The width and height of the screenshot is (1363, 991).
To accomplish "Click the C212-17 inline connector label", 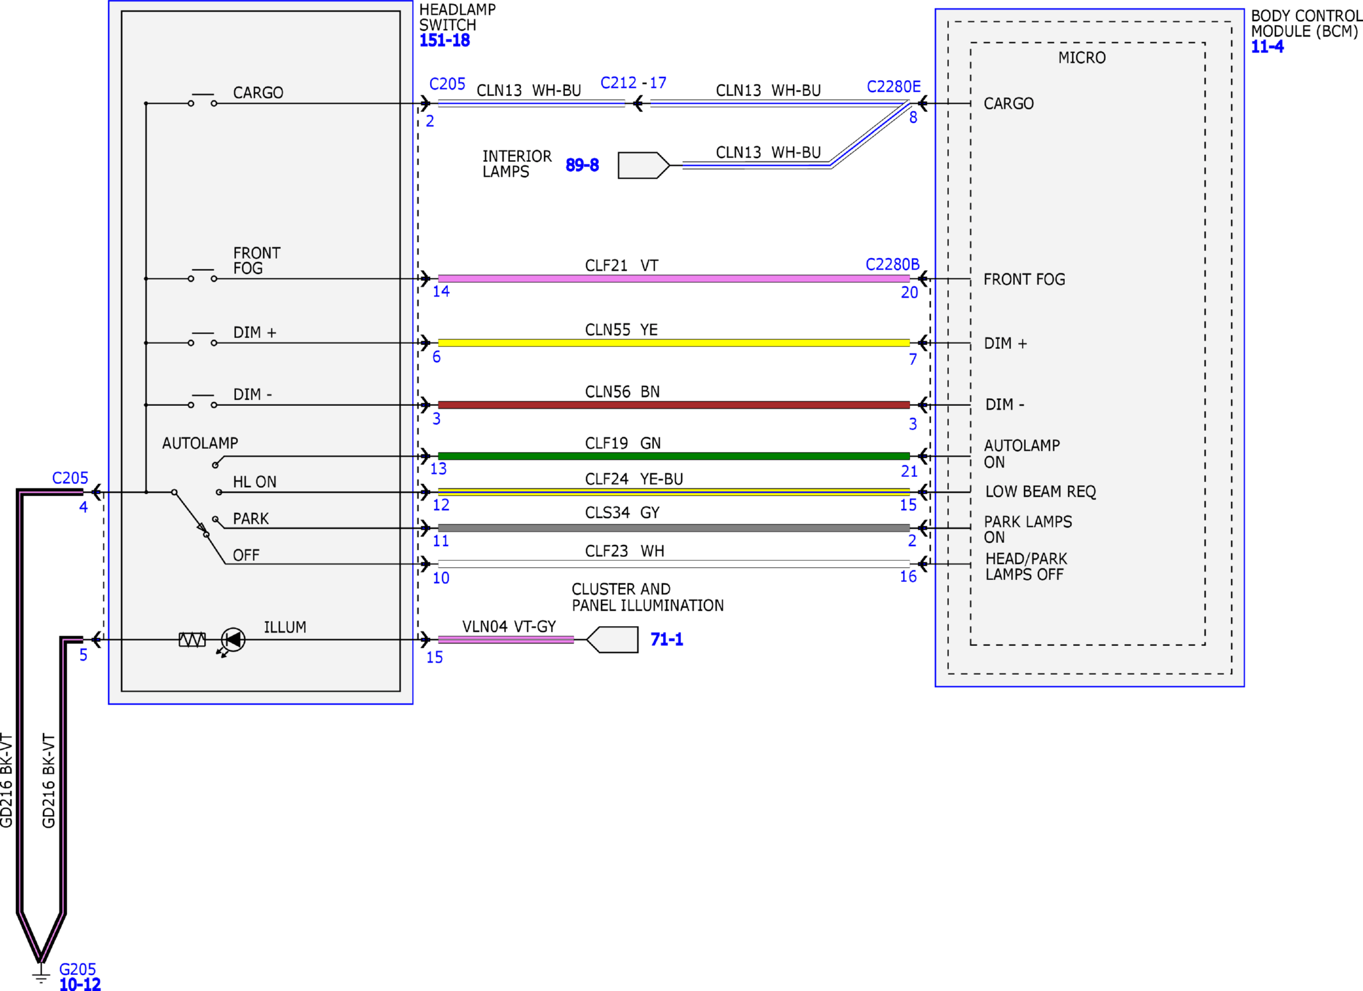I will (633, 83).
